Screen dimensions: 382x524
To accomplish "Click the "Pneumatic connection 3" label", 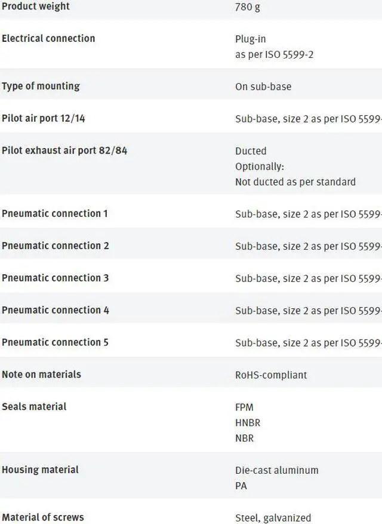I will (55, 278).
